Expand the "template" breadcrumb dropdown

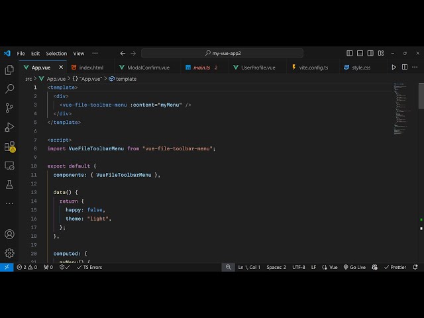click(126, 79)
